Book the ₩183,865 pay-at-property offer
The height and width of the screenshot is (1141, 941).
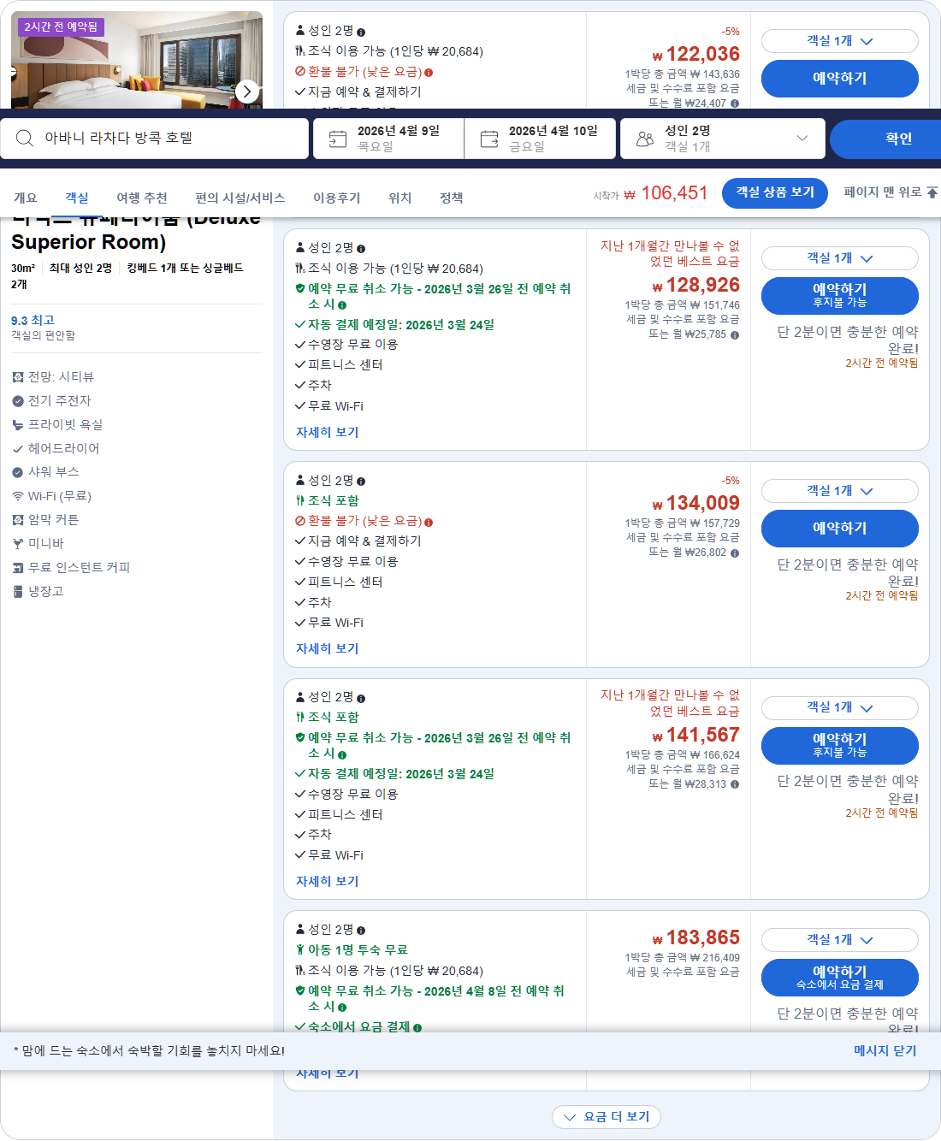pos(840,978)
